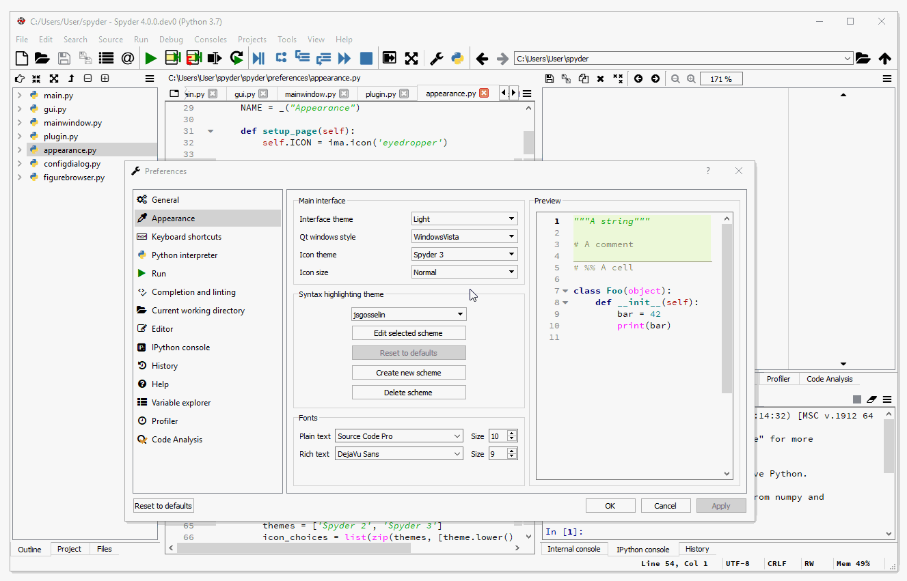Expand the main.py outline tree item
907x581 pixels.
pyautogui.click(x=19, y=96)
